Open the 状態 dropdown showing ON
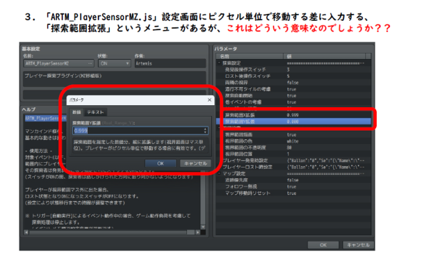Viewport: 429px width, 272px height. pos(115,63)
